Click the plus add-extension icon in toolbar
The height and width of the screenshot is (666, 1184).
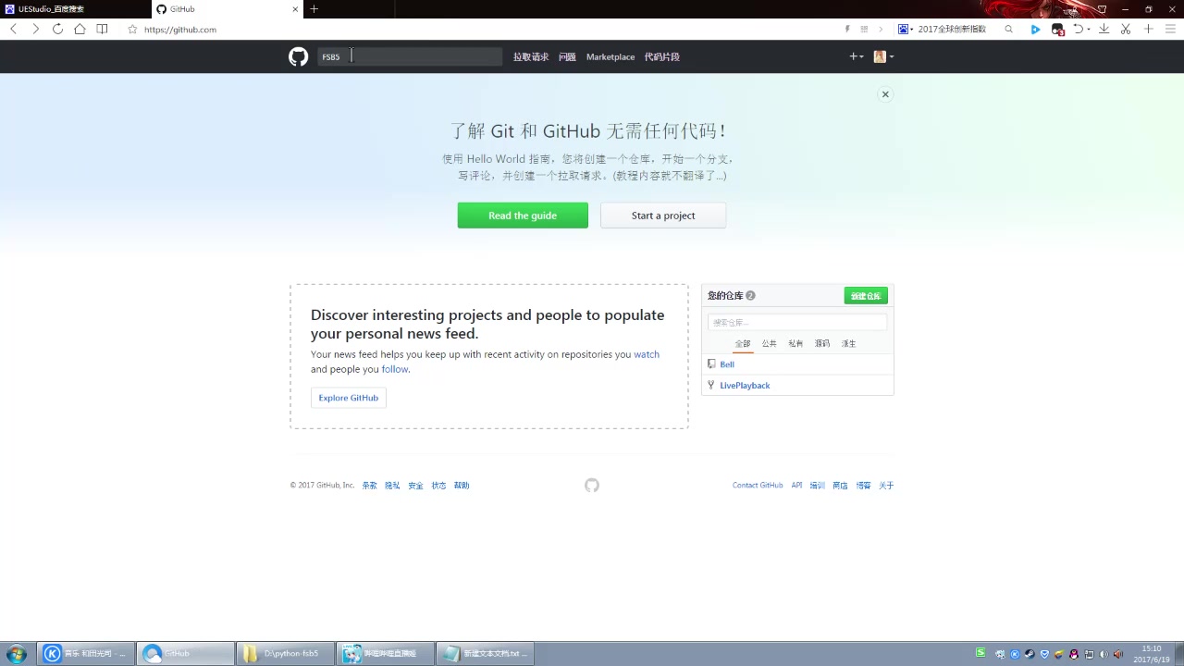tap(1148, 30)
